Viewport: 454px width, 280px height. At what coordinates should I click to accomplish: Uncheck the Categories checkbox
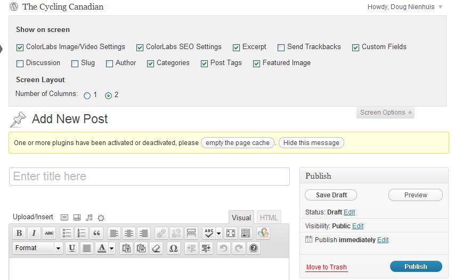151,63
